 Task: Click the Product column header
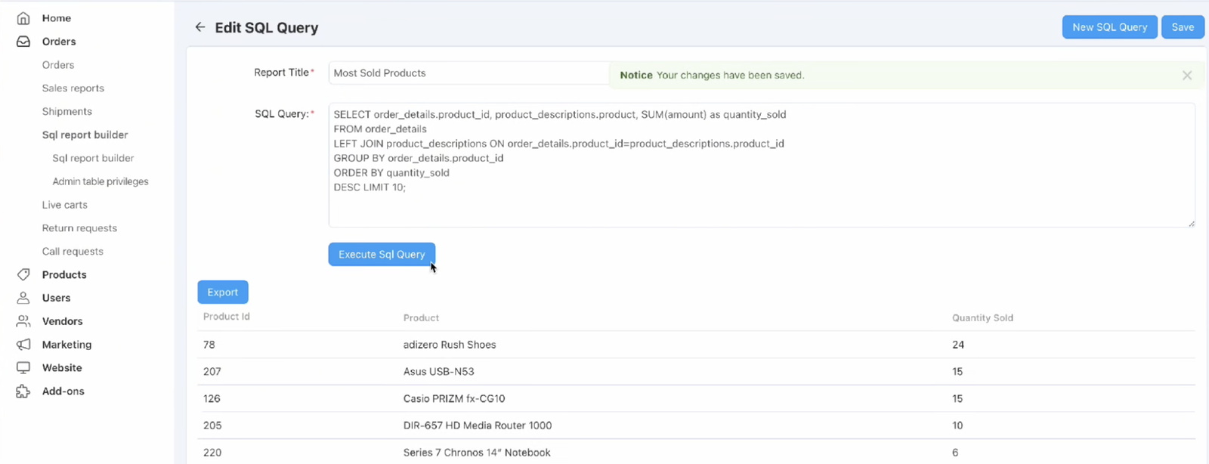click(421, 318)
